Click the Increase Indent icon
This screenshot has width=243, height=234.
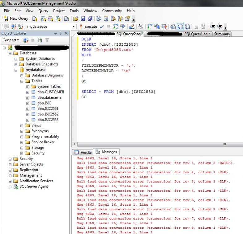coord(220,27)
